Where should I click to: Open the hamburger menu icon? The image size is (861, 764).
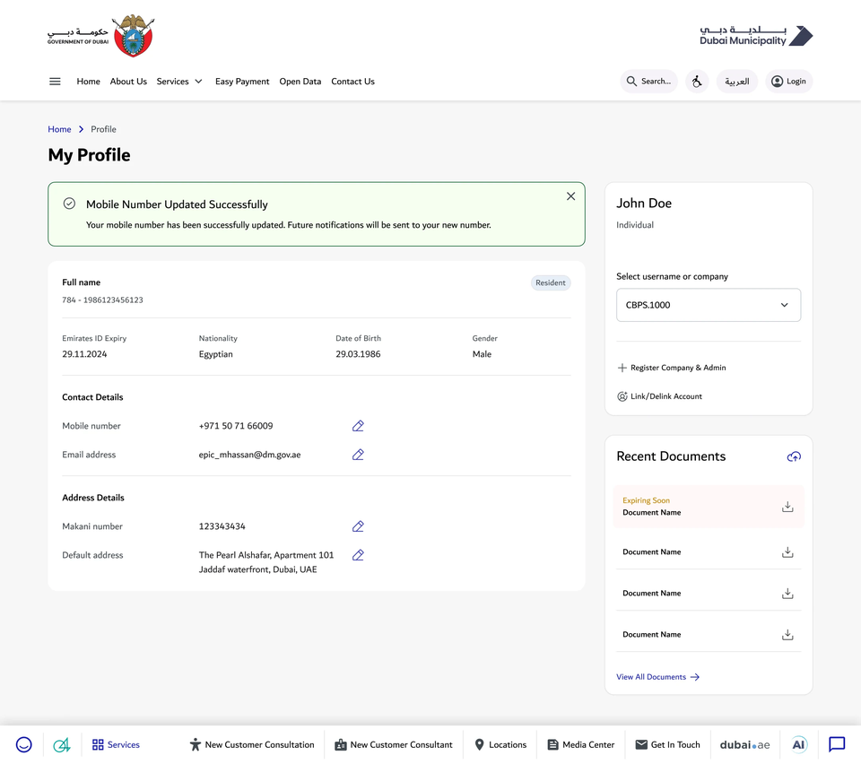pyautogui.click(x=55, y=82)
